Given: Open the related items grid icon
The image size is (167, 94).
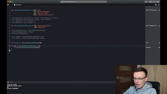Looking at the screenshot, I should click(8, 5).
